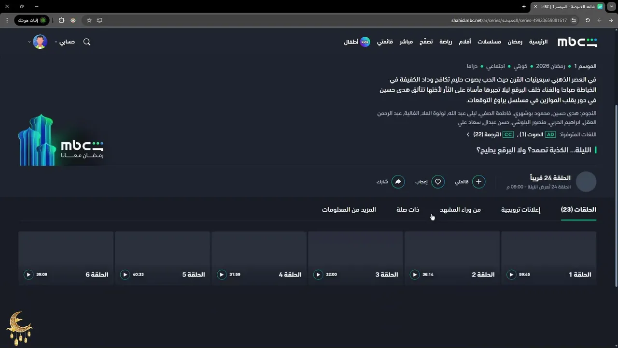
Task: Click the install app icon in address bar
Action: 99,20
